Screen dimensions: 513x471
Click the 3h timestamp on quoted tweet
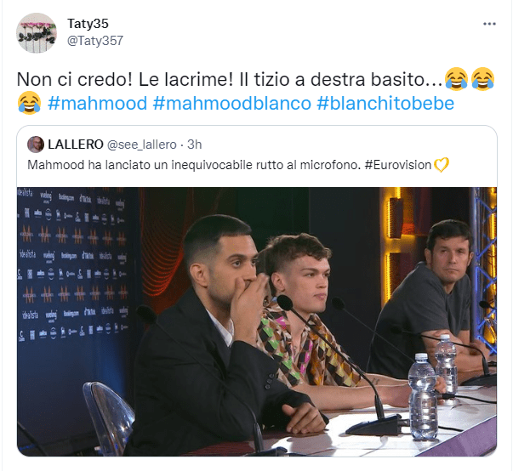(x=194, y=145)
